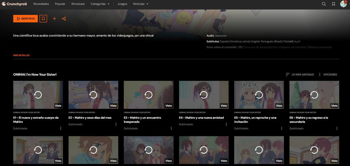Replay icon on E3 thumbnail

pyautogui.click(x=148, y=95)
